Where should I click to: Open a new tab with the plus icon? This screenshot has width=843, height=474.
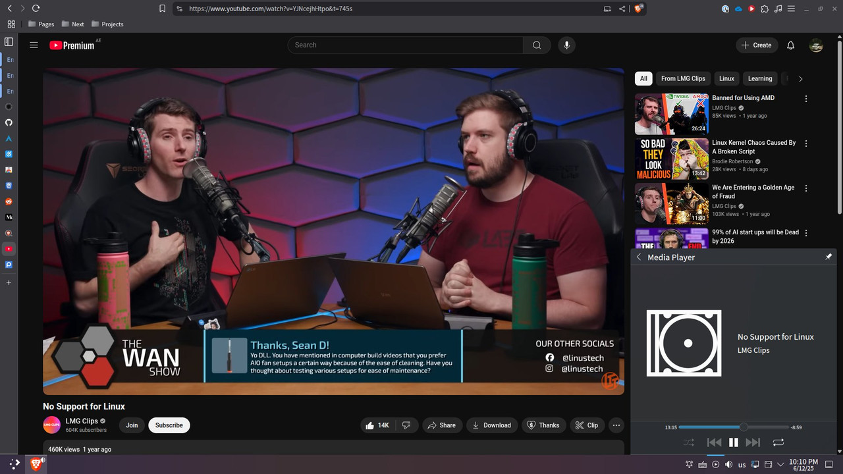pyautogui.click(x=9, y=282)
